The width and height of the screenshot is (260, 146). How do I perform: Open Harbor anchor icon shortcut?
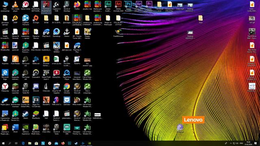pos(67,33)
